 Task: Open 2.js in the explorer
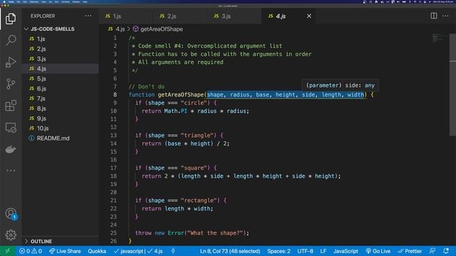click(x=41, y=49)
